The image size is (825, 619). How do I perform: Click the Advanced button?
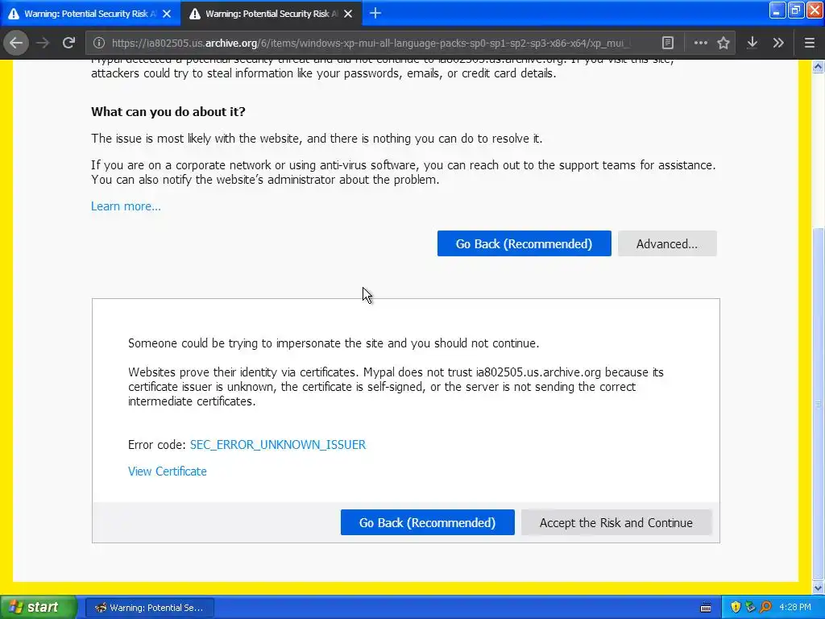point(667,243)
